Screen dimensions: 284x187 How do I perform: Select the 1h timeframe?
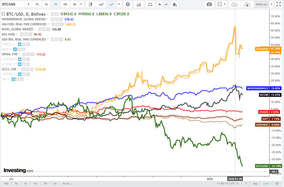46,4
